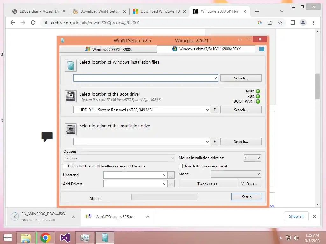Open Chrome side panel icon
326x244 pixels.
click(x=293, y=23)
